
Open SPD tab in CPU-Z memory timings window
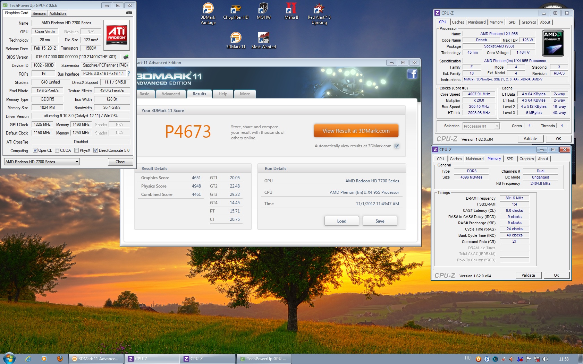tap(510, 159)
